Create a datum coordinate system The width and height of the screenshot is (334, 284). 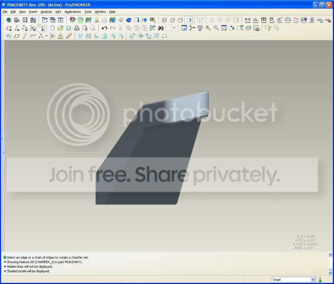coord(53,36)
